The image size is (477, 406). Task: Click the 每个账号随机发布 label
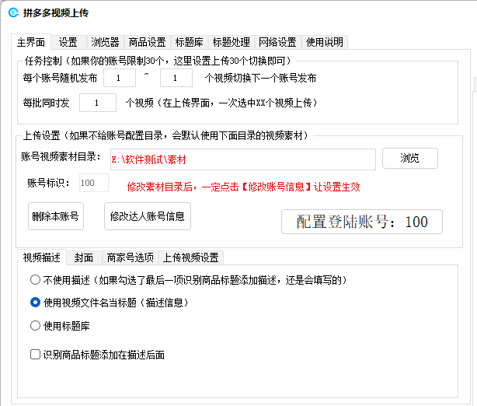coord(60,78)
